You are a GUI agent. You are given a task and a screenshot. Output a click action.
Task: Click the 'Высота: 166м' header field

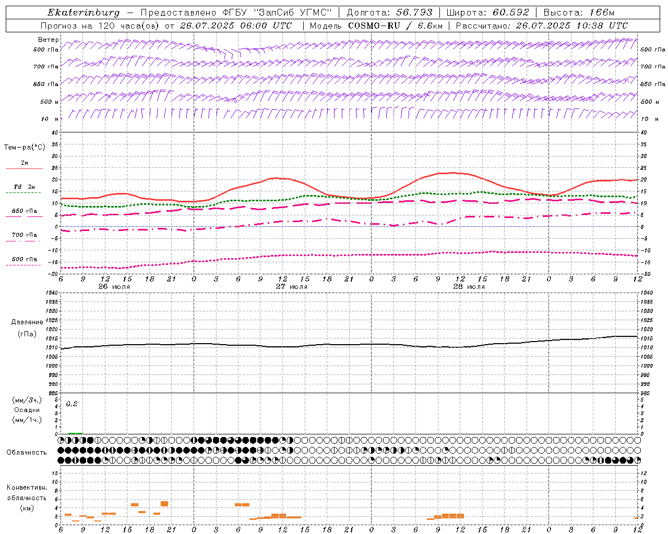click(579, 13)
